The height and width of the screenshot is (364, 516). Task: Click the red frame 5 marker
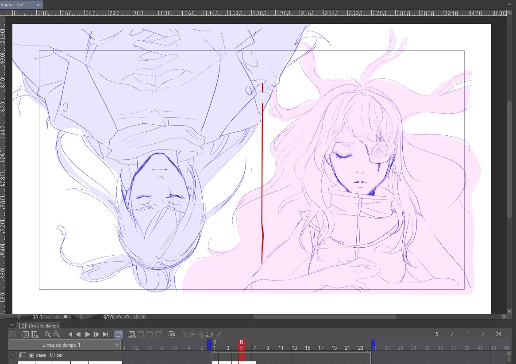click(241, 345)
